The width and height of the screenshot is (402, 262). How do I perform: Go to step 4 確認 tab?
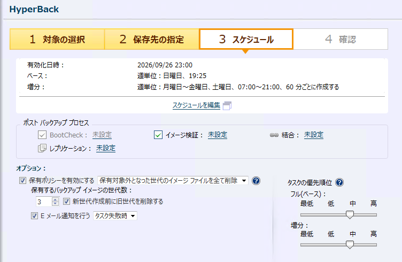tap(341, 39)
